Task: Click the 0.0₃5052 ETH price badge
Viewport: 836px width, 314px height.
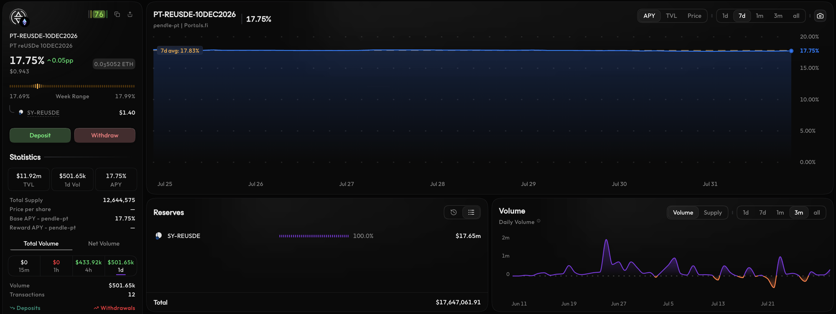Action: tap(114, 64)
